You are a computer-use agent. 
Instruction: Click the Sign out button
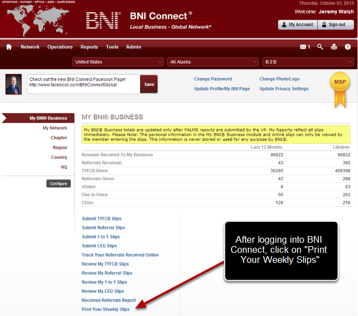pyautogui.click(x=336, y=25)
